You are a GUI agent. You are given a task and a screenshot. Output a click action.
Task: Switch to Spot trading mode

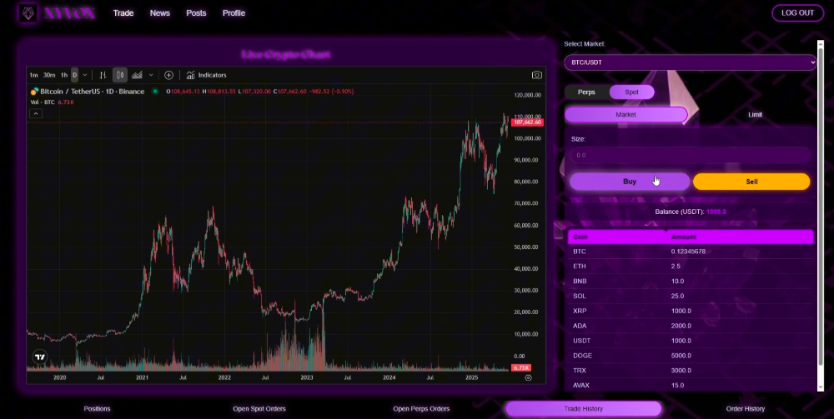(x=631, y=92)
